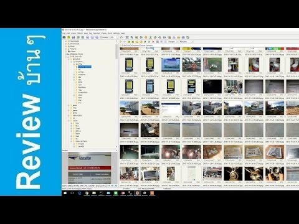Image resolution: width=299 pixels, height=224 pixels.
Task: Open the Windows Start menu
Action: (x=65, y=193)
